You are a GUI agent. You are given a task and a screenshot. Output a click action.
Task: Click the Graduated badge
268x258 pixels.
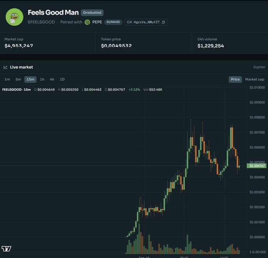tap(92, 13)
